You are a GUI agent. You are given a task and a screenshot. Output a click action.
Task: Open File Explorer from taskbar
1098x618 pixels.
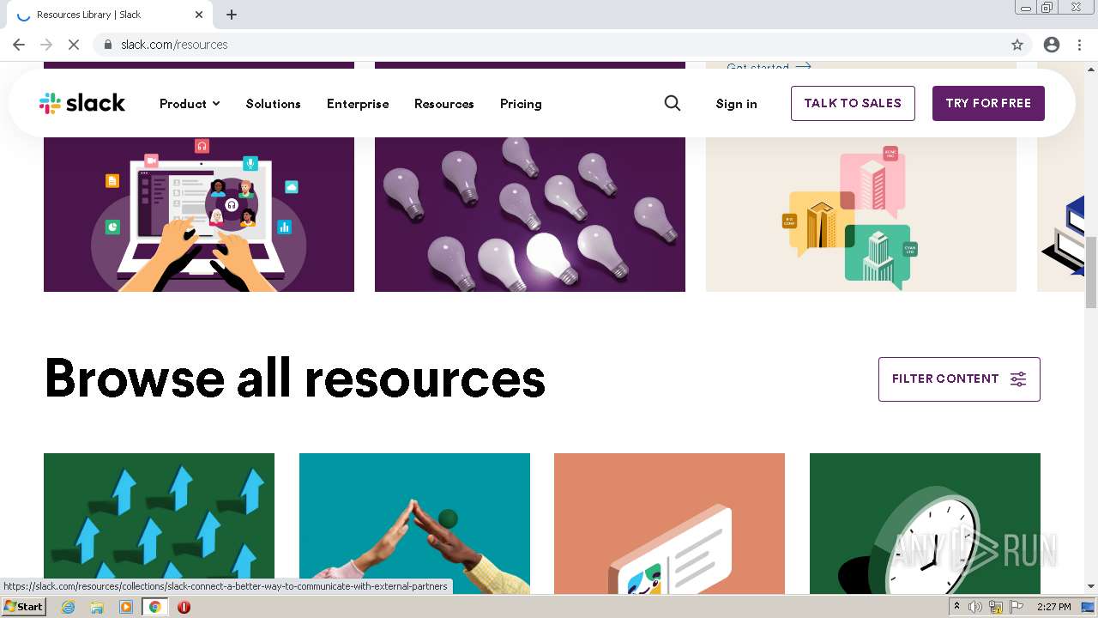pyautogui.click(x=97, y=607)
